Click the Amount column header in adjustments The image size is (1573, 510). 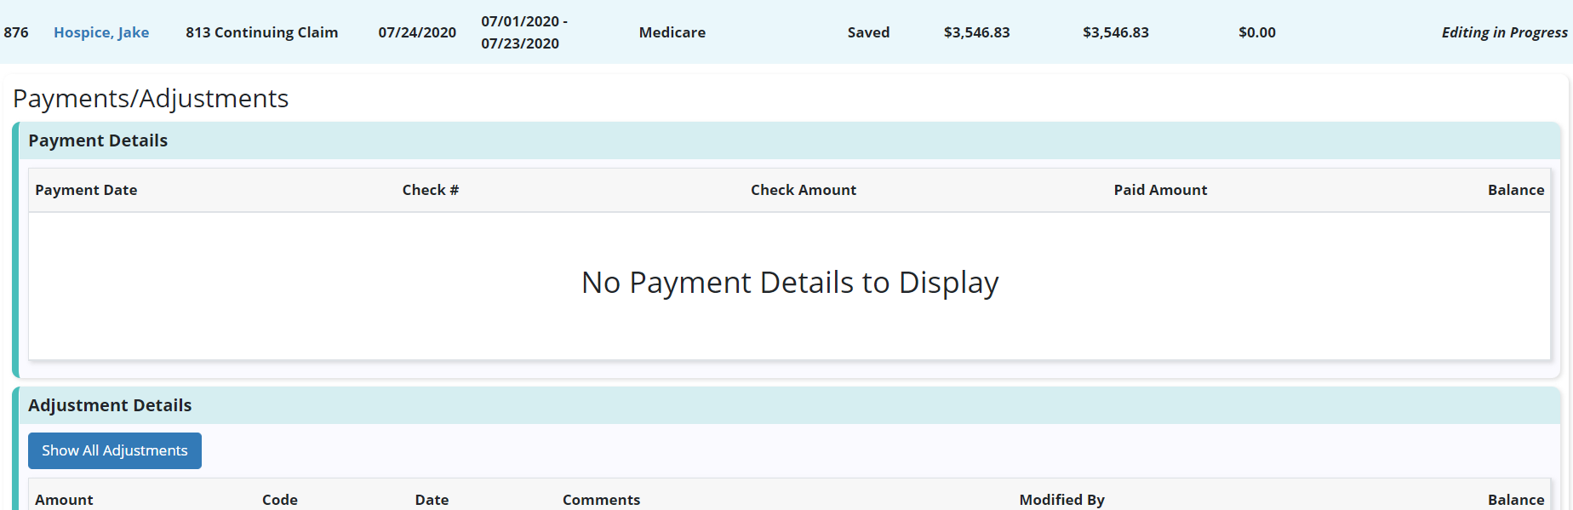(x=64, y=499)
